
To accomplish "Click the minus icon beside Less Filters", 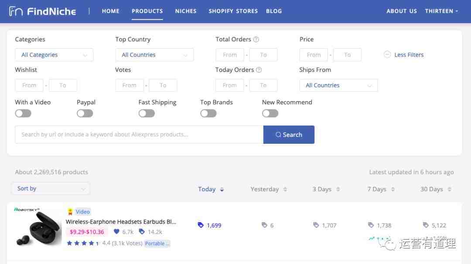I will [x=387, y=54].
